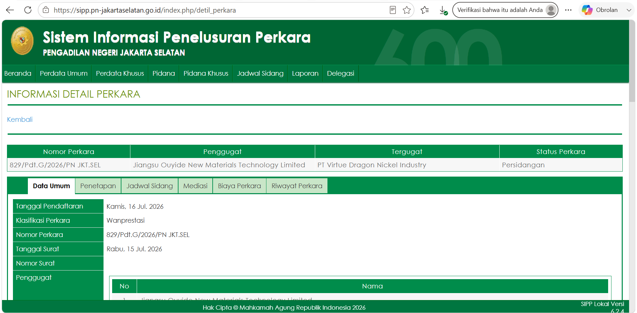The width and height of the screenshot is (637, 313).
Task: Click the address bar URL
Action: pos(145,10)
